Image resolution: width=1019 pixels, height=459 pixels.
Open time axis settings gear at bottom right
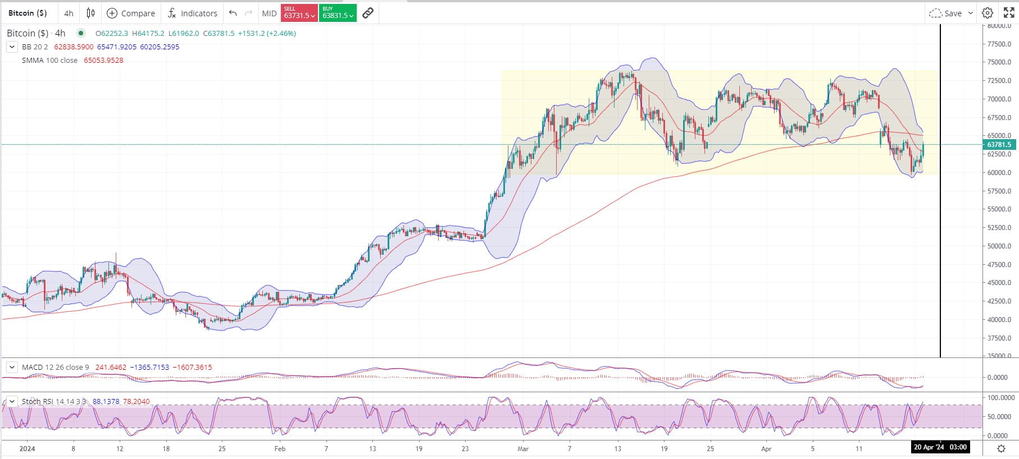(1001, 448)
